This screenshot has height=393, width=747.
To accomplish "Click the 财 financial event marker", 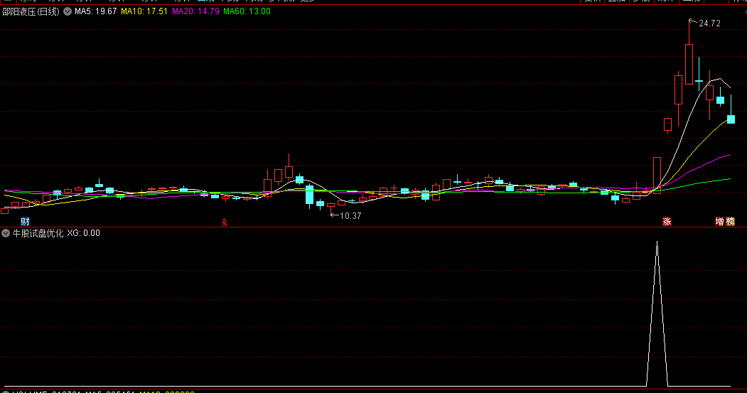I will coord(26,222).
